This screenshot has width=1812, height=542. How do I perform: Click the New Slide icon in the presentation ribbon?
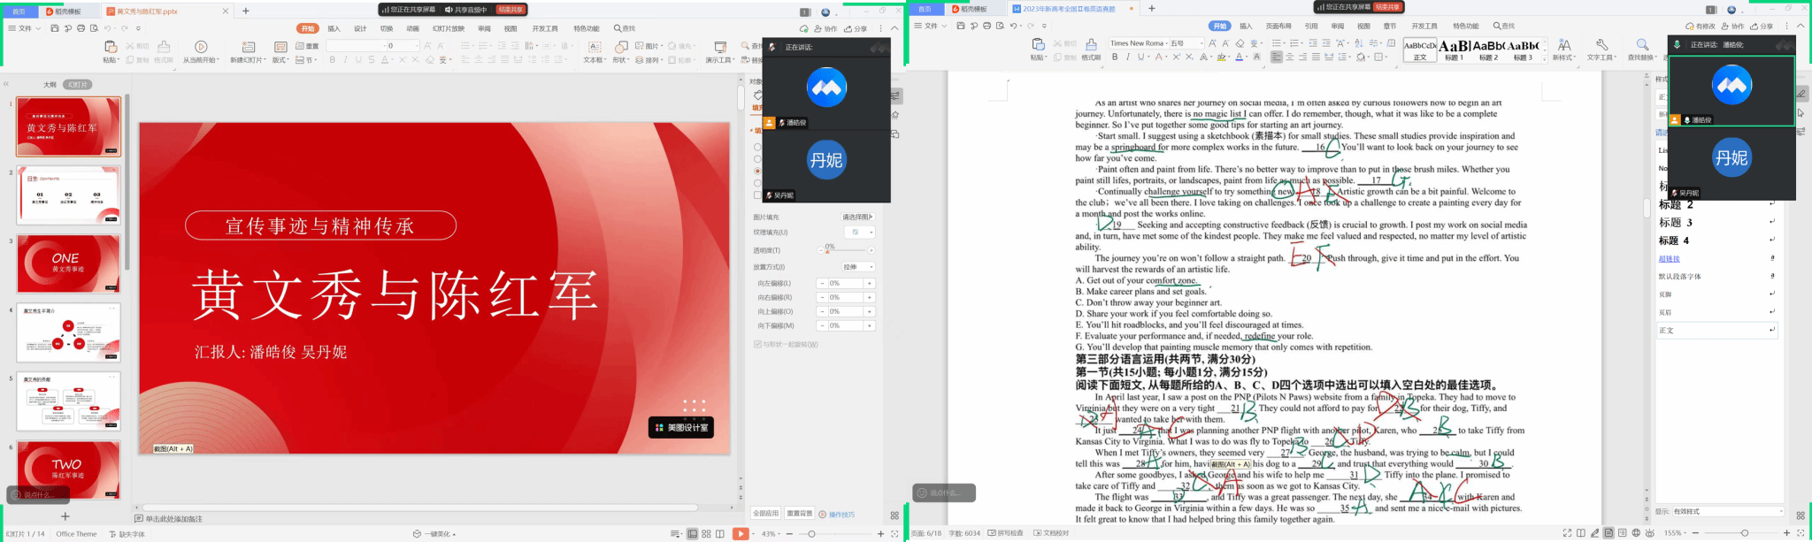tap(249, 47)
